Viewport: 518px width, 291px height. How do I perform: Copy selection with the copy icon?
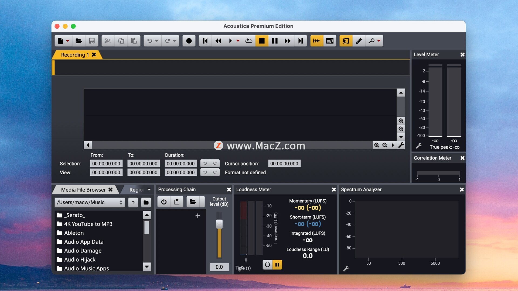121,41
